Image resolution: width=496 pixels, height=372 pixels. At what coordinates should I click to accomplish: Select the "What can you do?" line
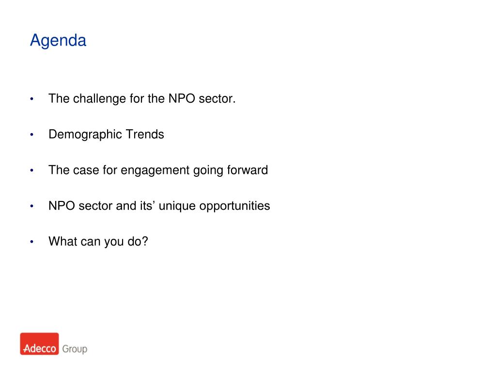pos(98,242)
